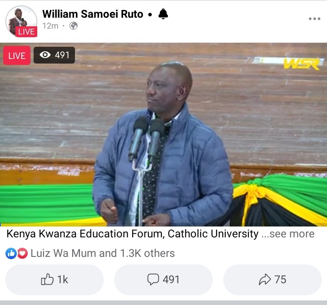The image size is (327, 305).
Task: Click the red LIVE badge on video
Action: (x=17, y=55)
